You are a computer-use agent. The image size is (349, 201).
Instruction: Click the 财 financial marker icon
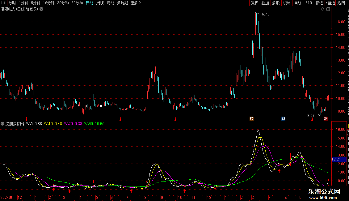coord(283,118)
